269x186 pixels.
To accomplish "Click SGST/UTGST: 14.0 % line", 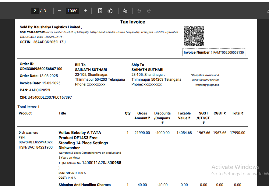I will (x=72, y=173).
